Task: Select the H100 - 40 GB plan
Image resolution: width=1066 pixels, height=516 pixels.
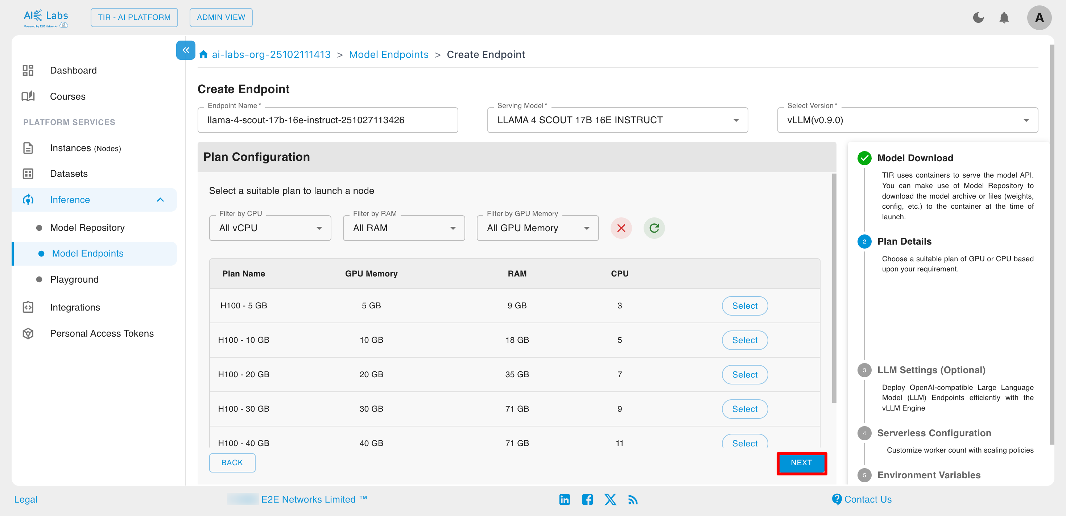Action: [744, 442]
